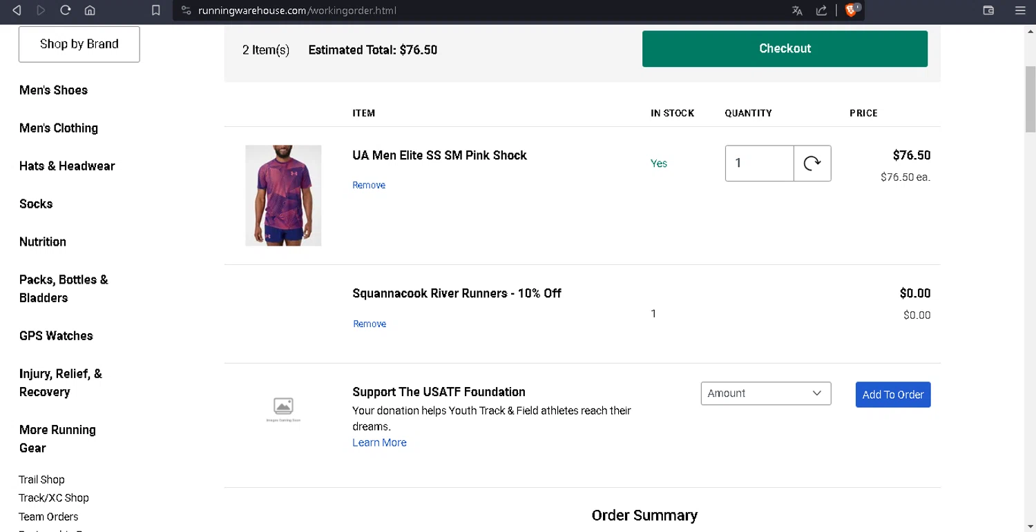
Task: Open the UA Men Elite shirt thumbnail
Action: coord(283,195)
